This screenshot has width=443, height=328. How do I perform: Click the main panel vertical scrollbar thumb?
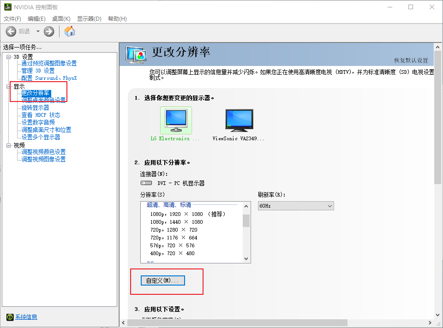tap(437, 118)
